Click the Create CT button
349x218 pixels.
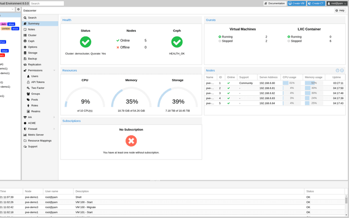click(x=316, y=3)
